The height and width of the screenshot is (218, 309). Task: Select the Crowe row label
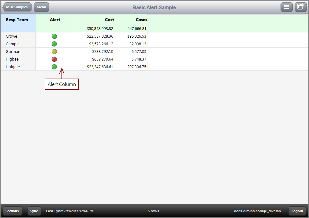(12, 36)
